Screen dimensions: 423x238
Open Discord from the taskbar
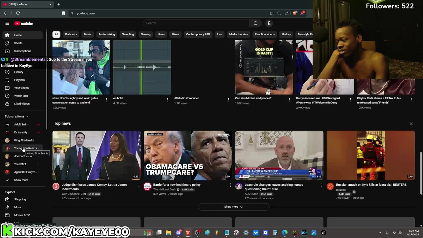178,233
